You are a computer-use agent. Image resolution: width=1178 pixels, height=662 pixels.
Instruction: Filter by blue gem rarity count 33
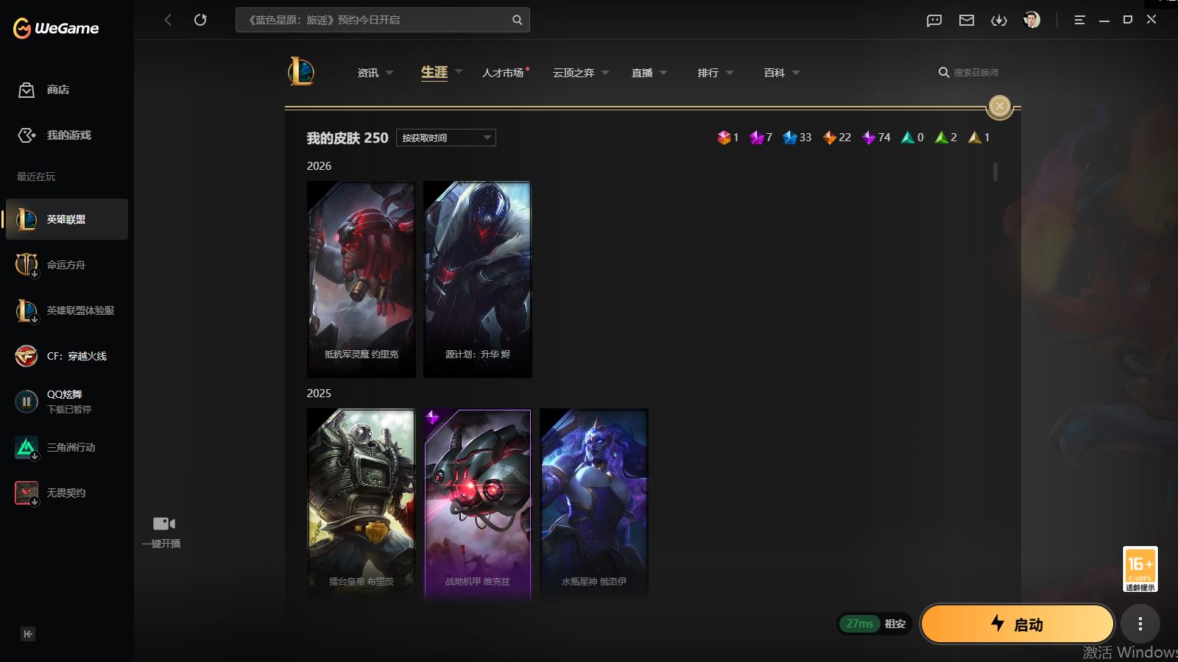click(x=797, y=138)
